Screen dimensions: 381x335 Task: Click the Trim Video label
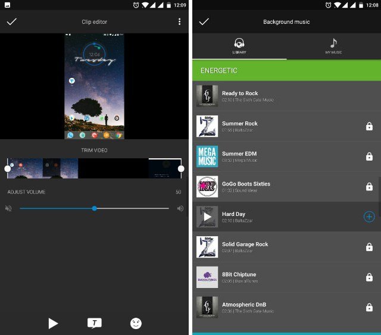pyautogui.click(x=94, y=150)
